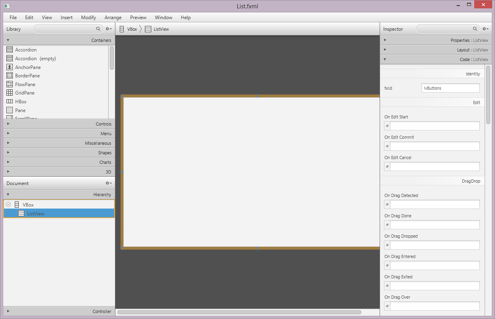
Task: Select the BorderPane container icon
Action: [10, 75]
